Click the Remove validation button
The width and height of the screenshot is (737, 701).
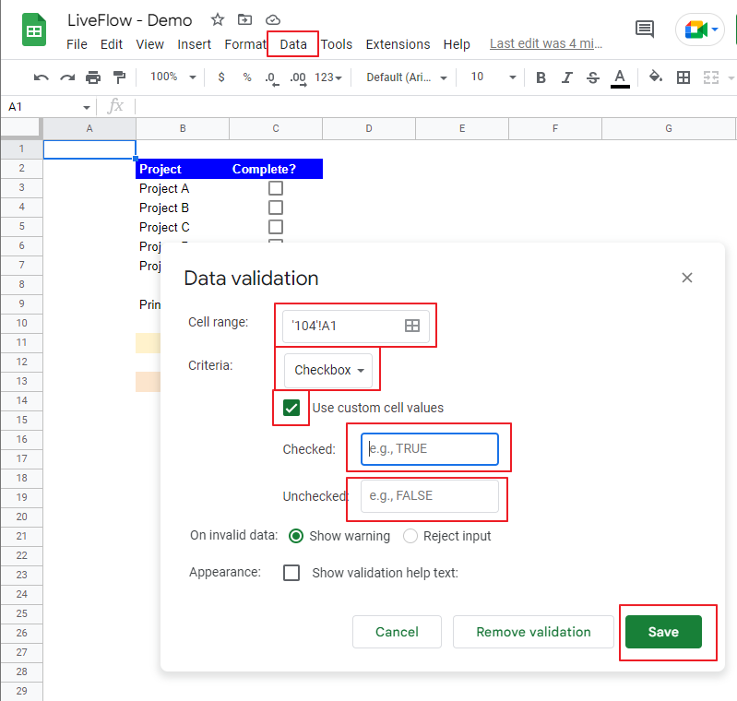533,632
